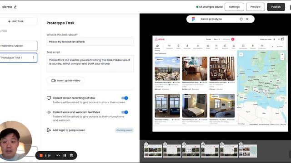
Task: Zoom out on the Airbnb map
Action: (282, 58)
